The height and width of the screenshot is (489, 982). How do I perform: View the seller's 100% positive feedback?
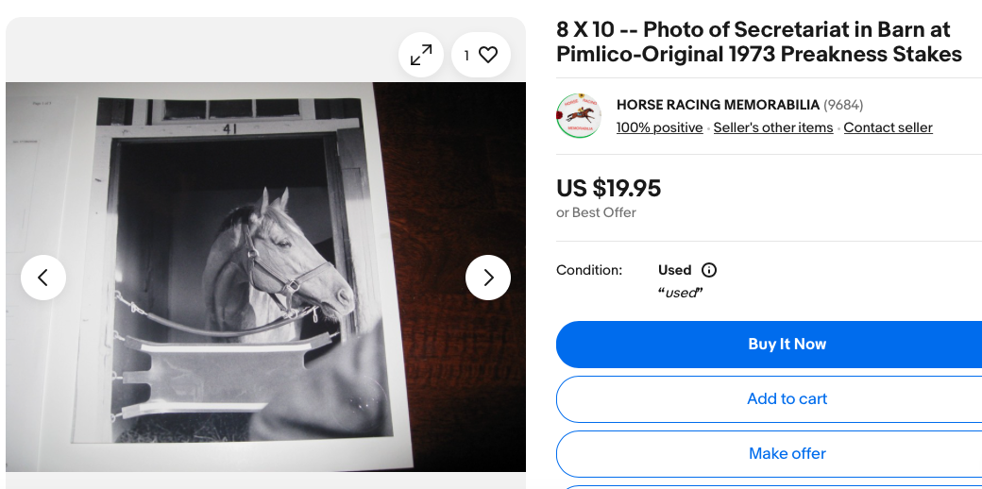tap(659, 127)
